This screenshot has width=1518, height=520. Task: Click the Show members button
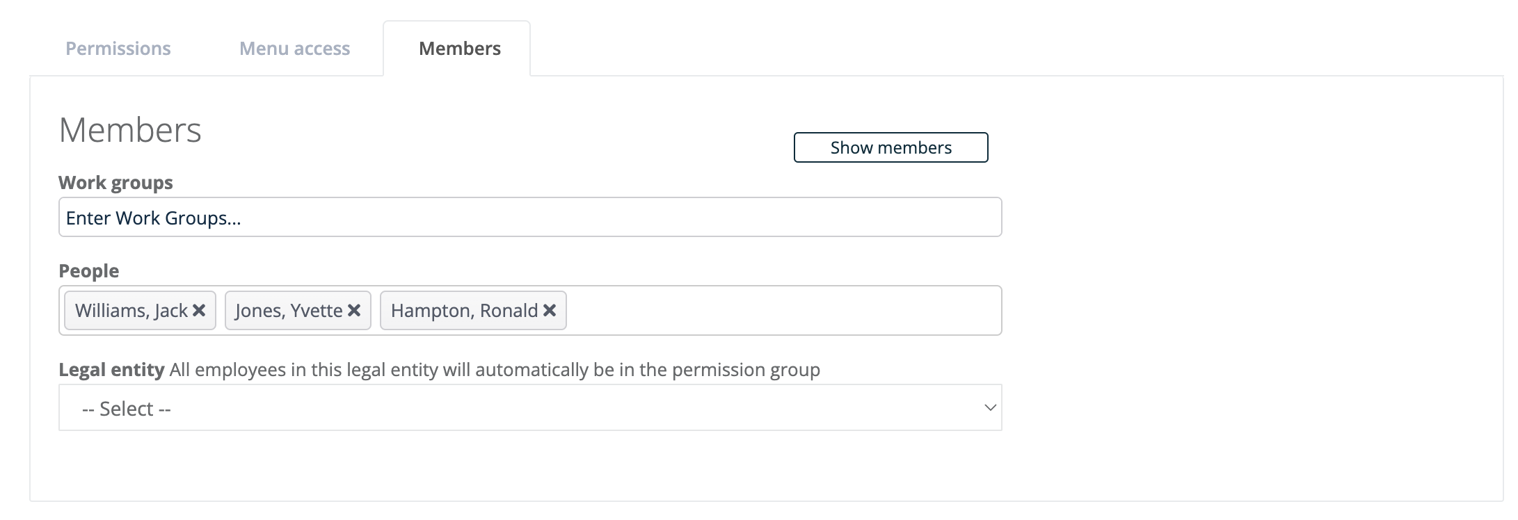click(891, 147)
